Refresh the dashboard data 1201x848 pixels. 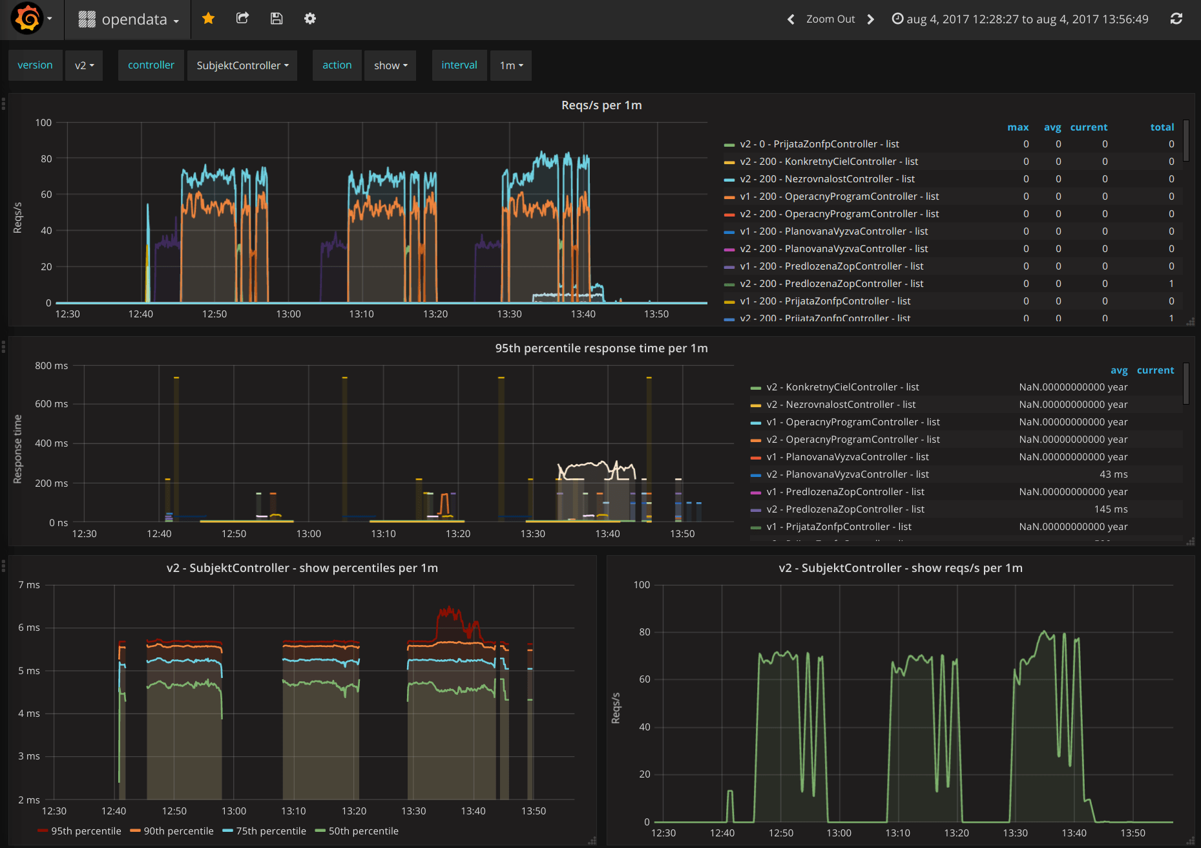point(1176,19)
